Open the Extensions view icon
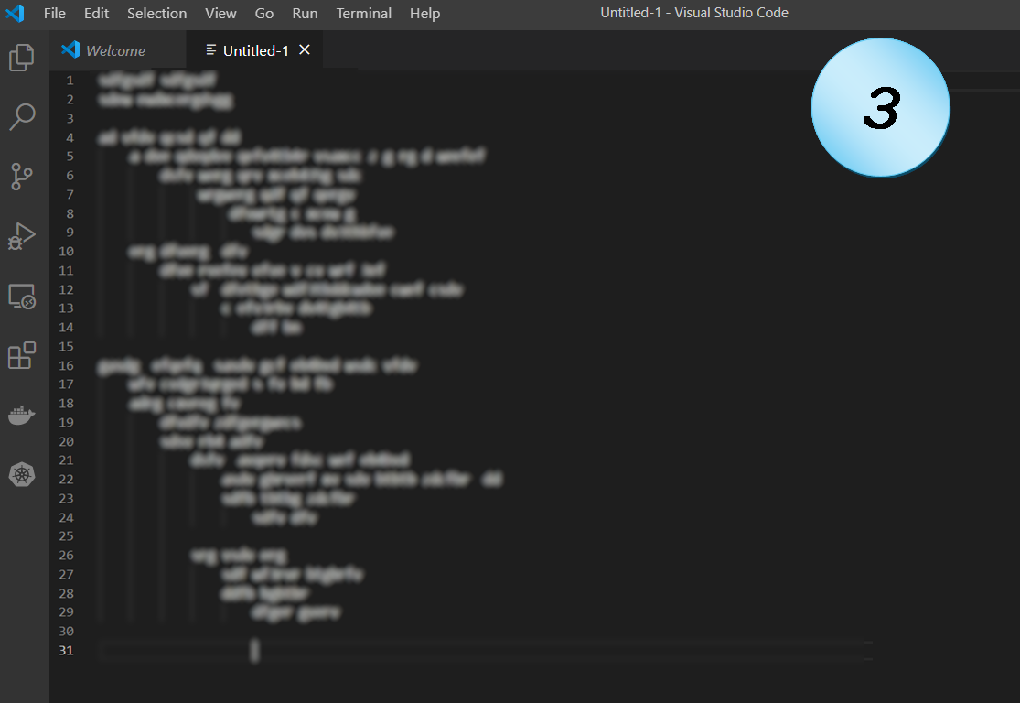1020x703 pixels. point(22,355)
